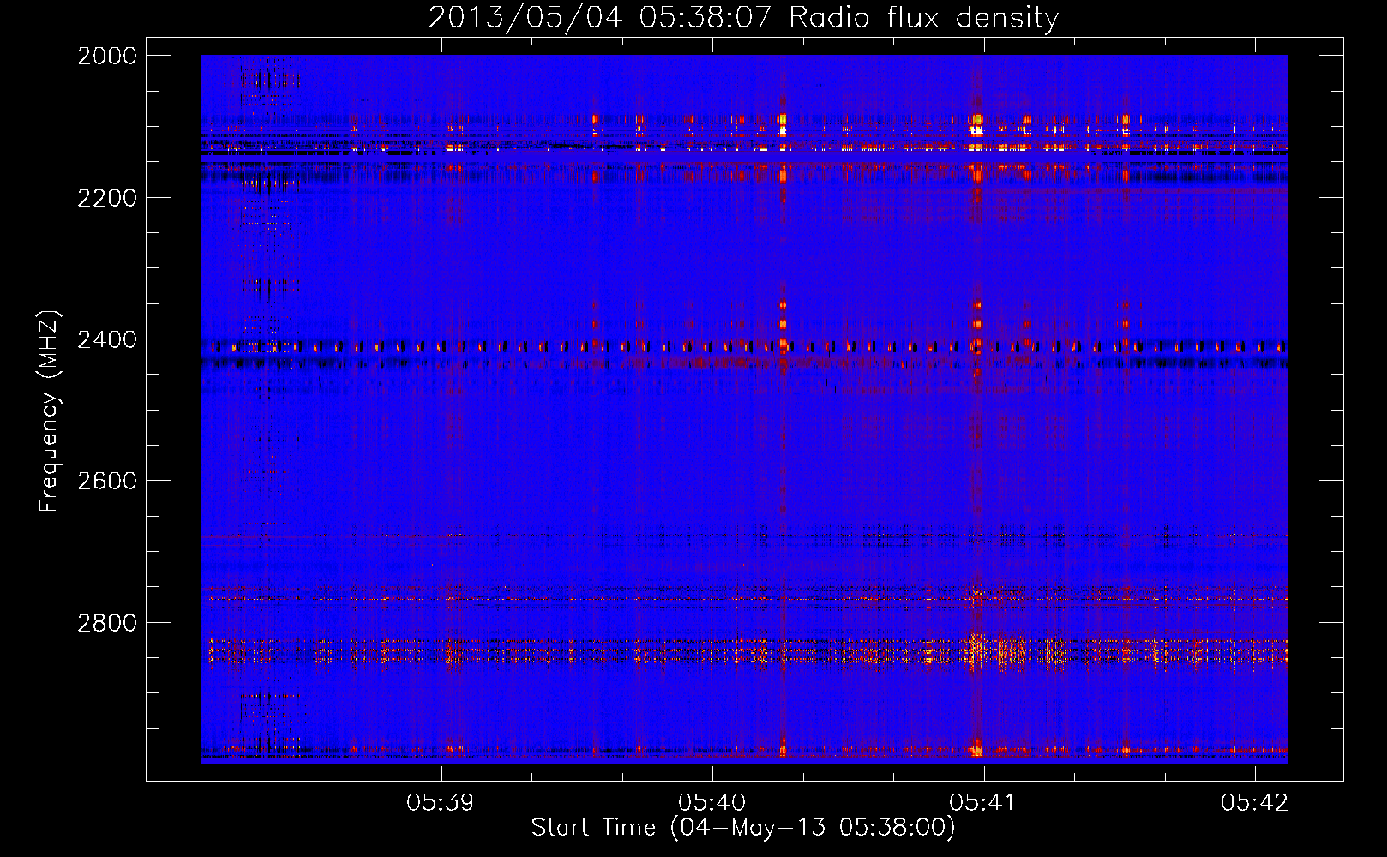The width and height of the screenshot is (1387, 857).
Task: Click the '2000' frequency axis label
Action: (107, 56)
